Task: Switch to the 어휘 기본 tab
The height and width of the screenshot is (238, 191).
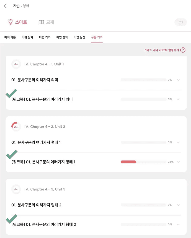Action: click(x=10, y=37)
